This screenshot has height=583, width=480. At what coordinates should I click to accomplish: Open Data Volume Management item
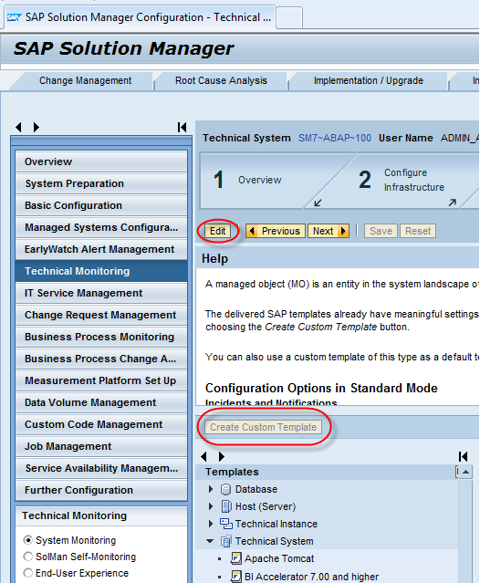click(101, 402)
